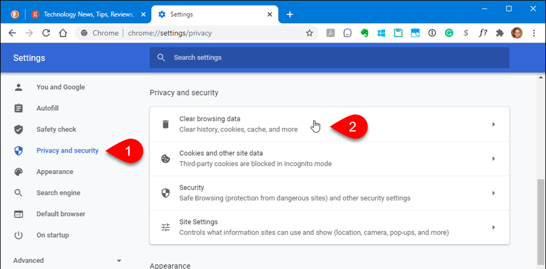Expand Clear browsing data via right arrow
The height and width of the screenshot is (269, 546).
coord(493,124)
